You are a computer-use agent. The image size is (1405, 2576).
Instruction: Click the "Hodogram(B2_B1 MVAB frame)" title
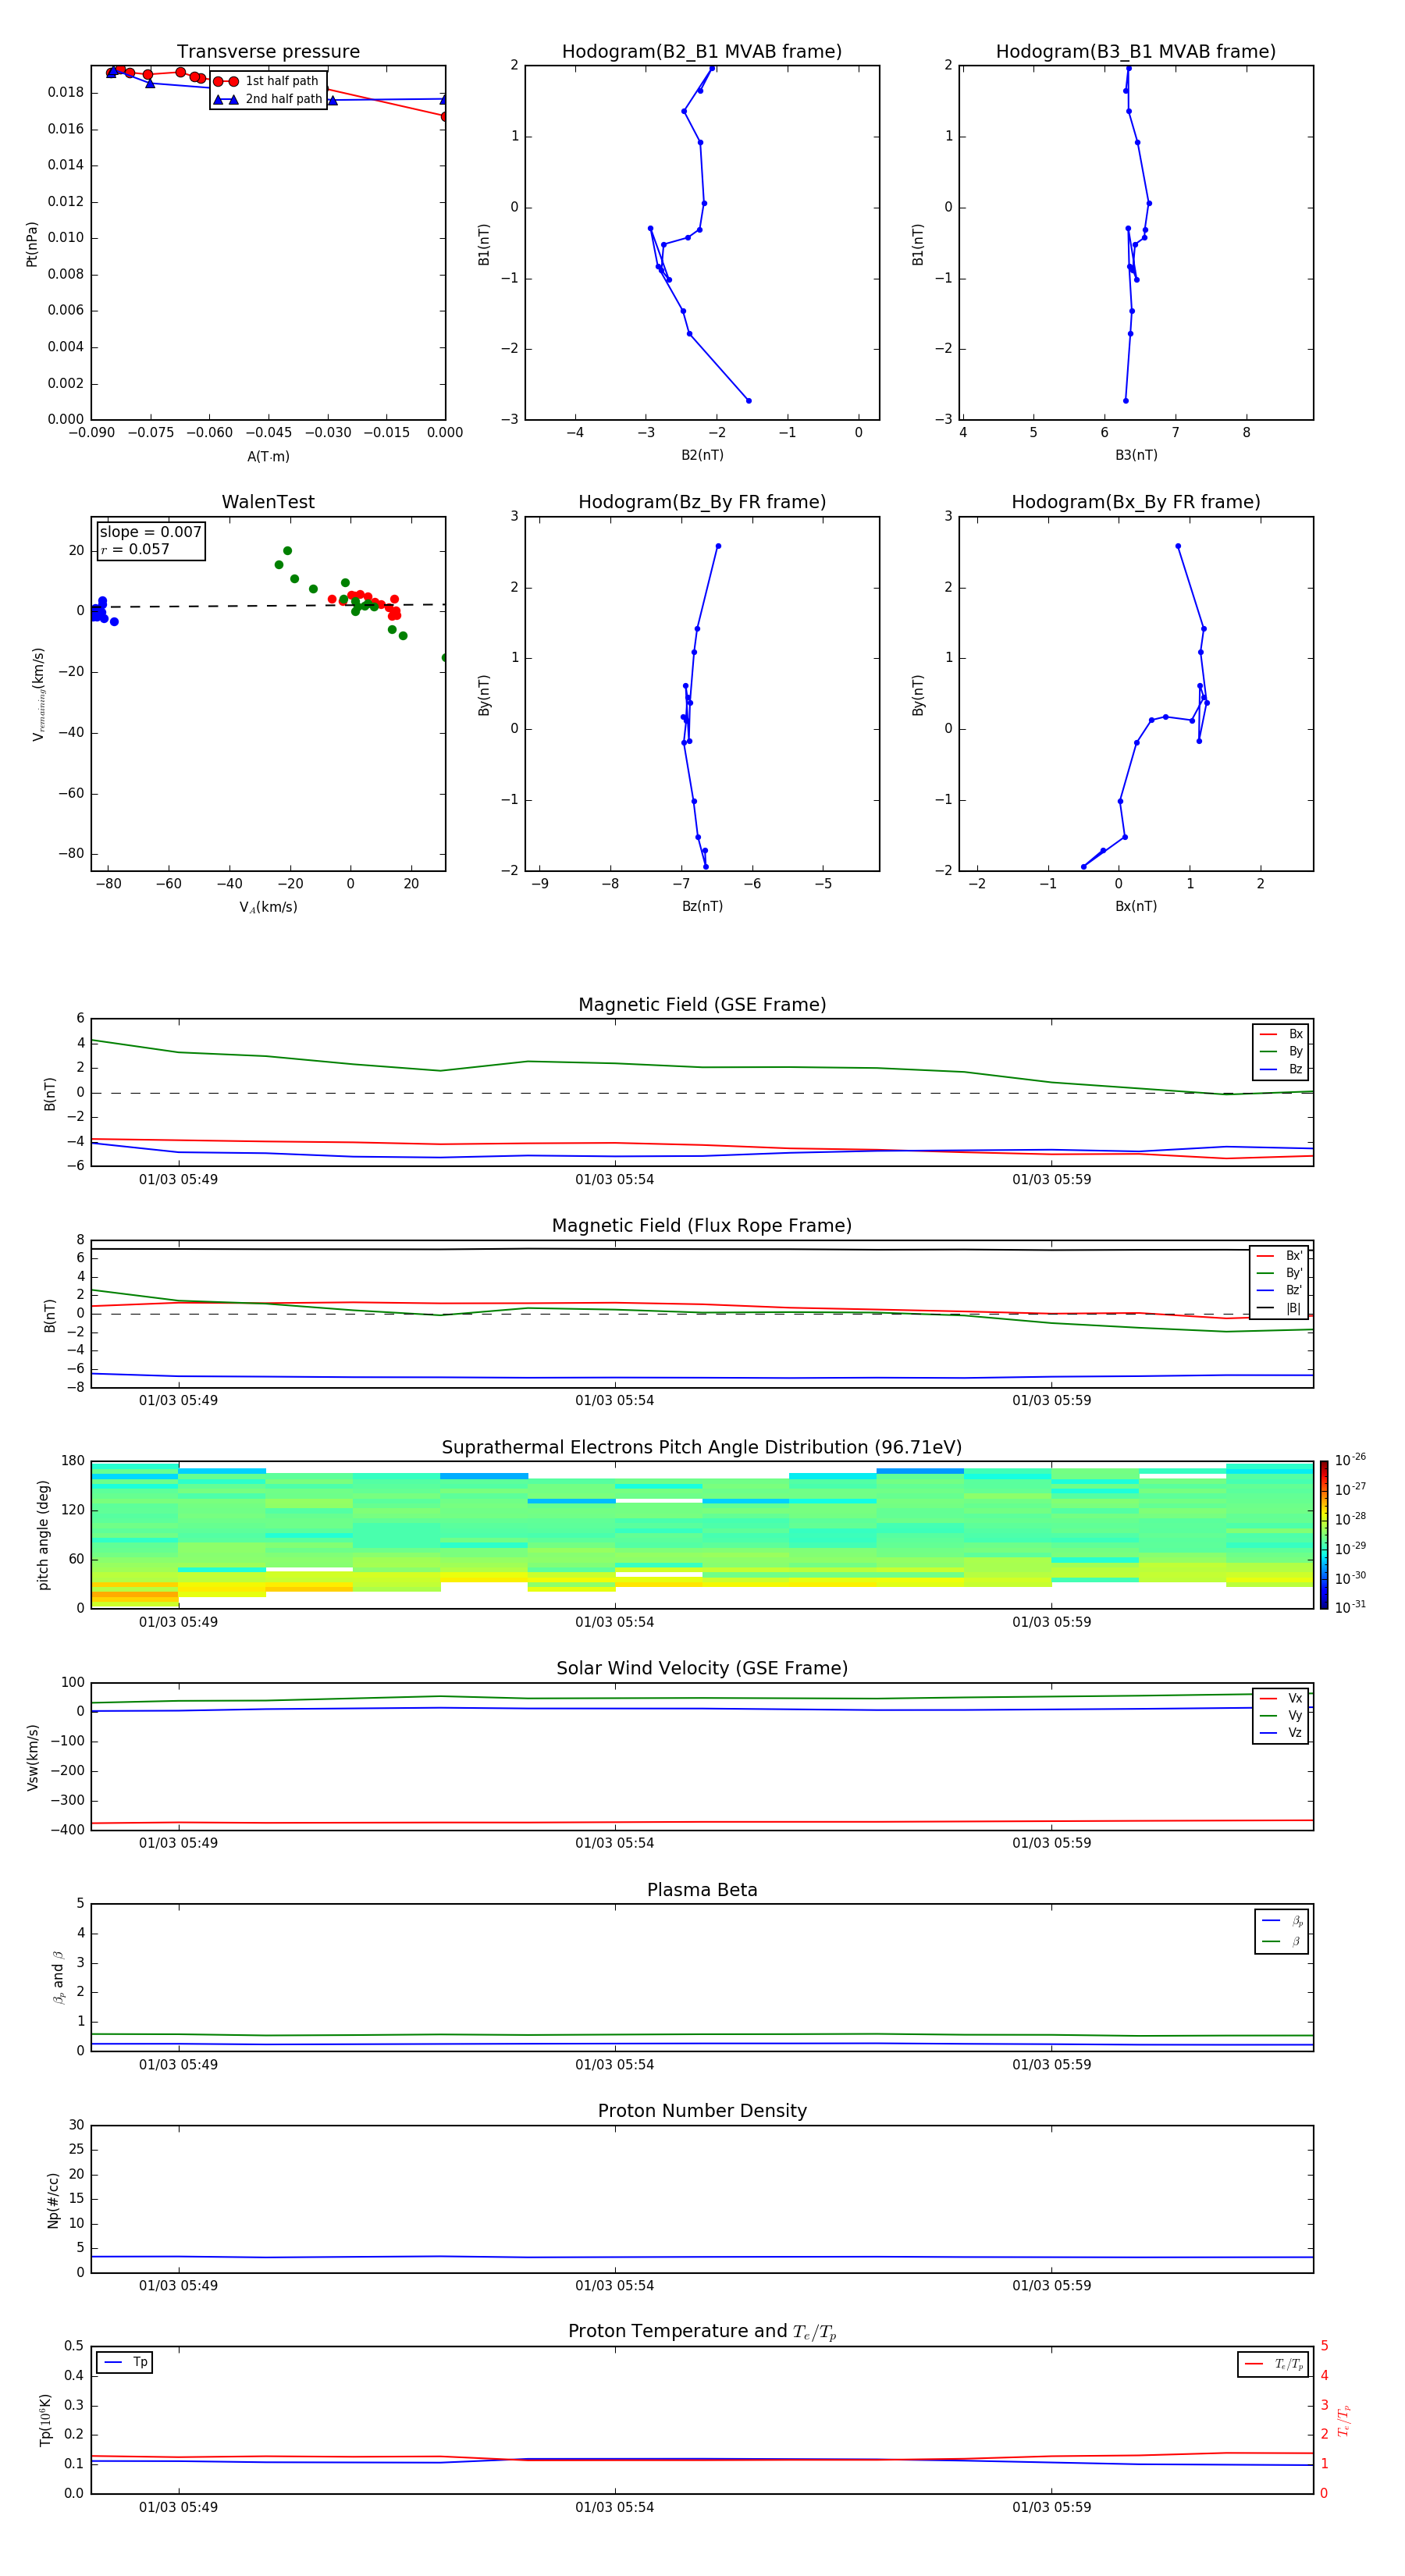click(702, 52)
